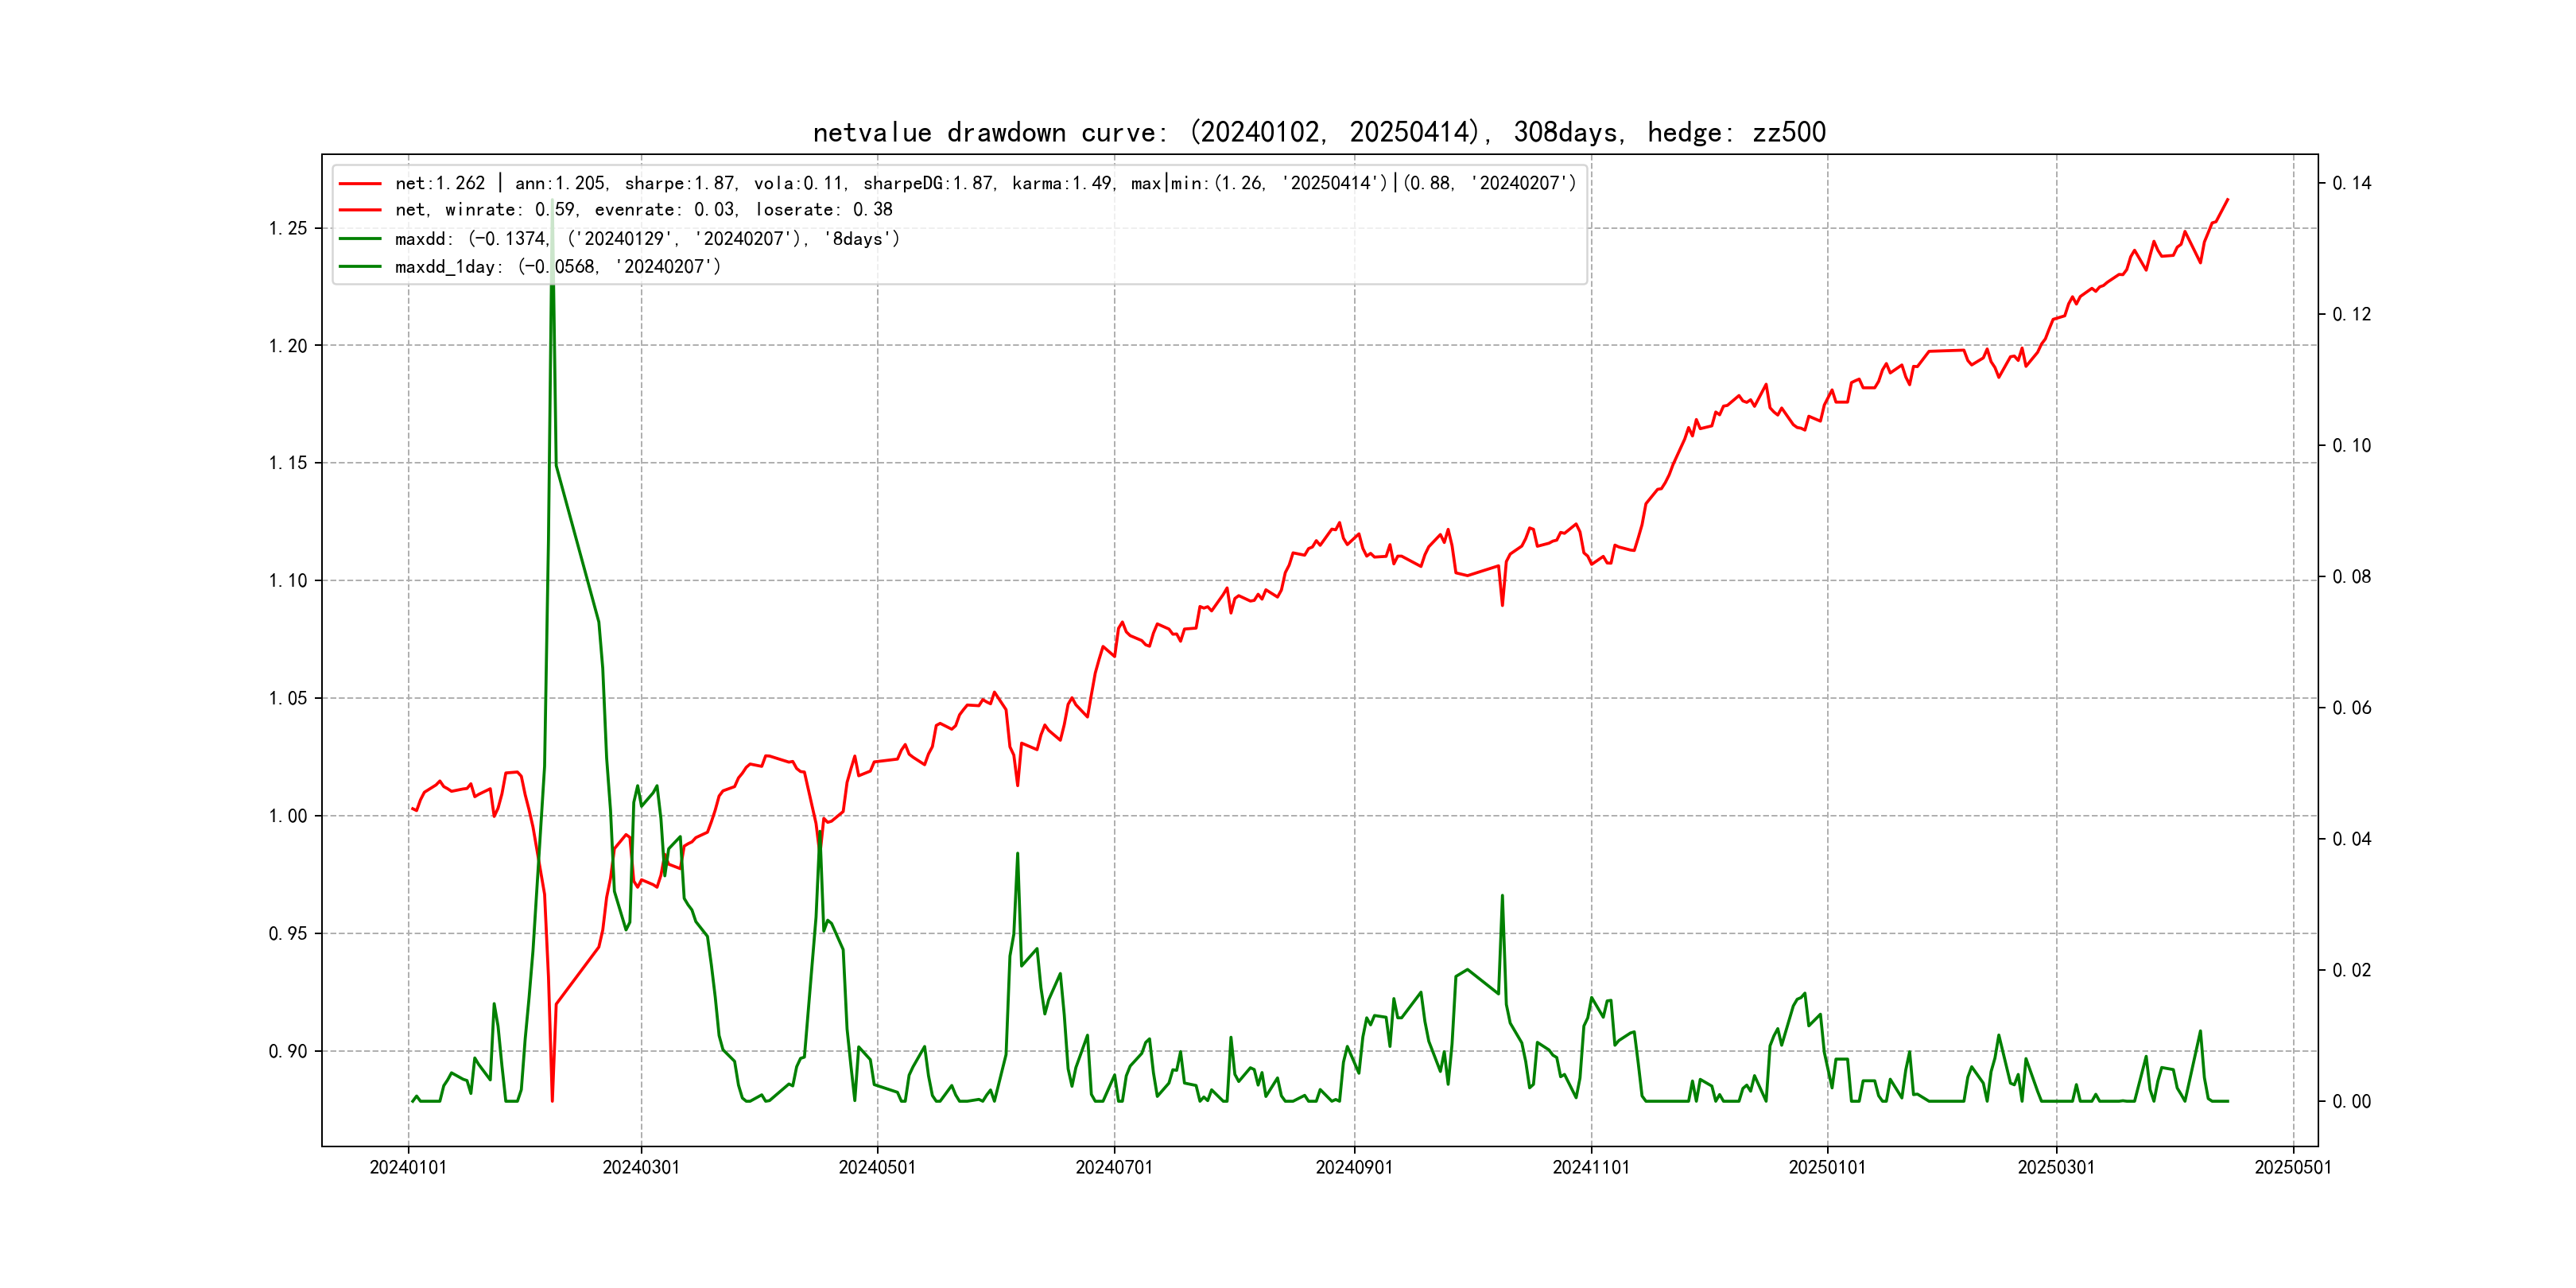2576x1288 pixels.
Task: Click the 0.90 left y-axis label
Action: (x=288, y=1052)
